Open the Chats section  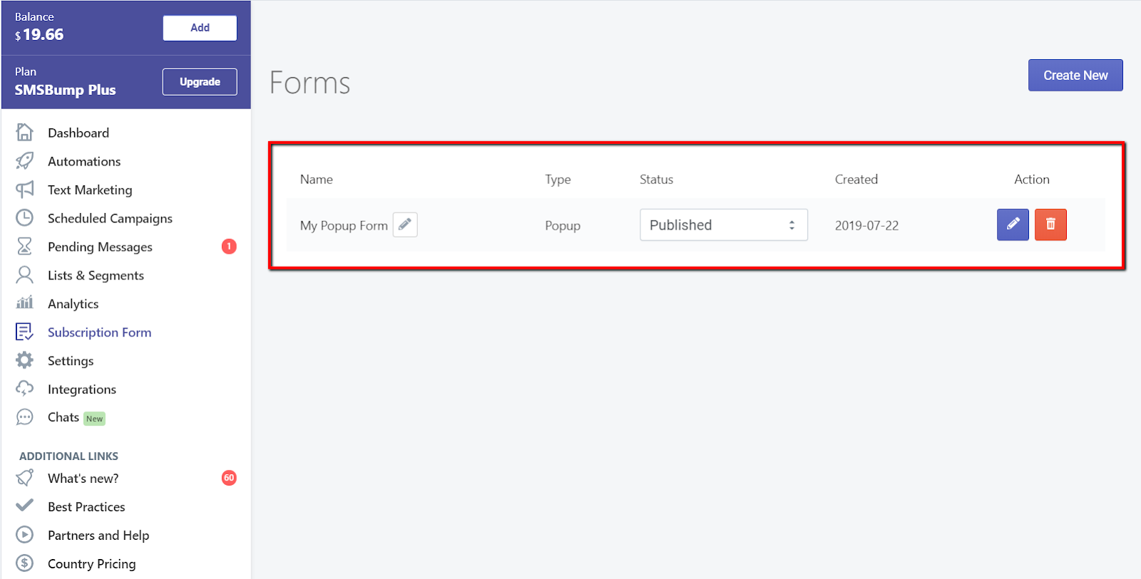point(63,417)
